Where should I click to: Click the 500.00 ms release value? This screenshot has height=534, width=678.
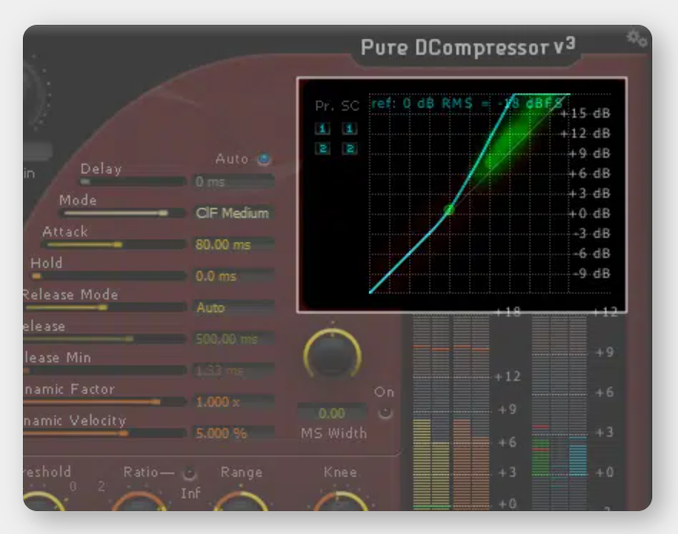234,339
